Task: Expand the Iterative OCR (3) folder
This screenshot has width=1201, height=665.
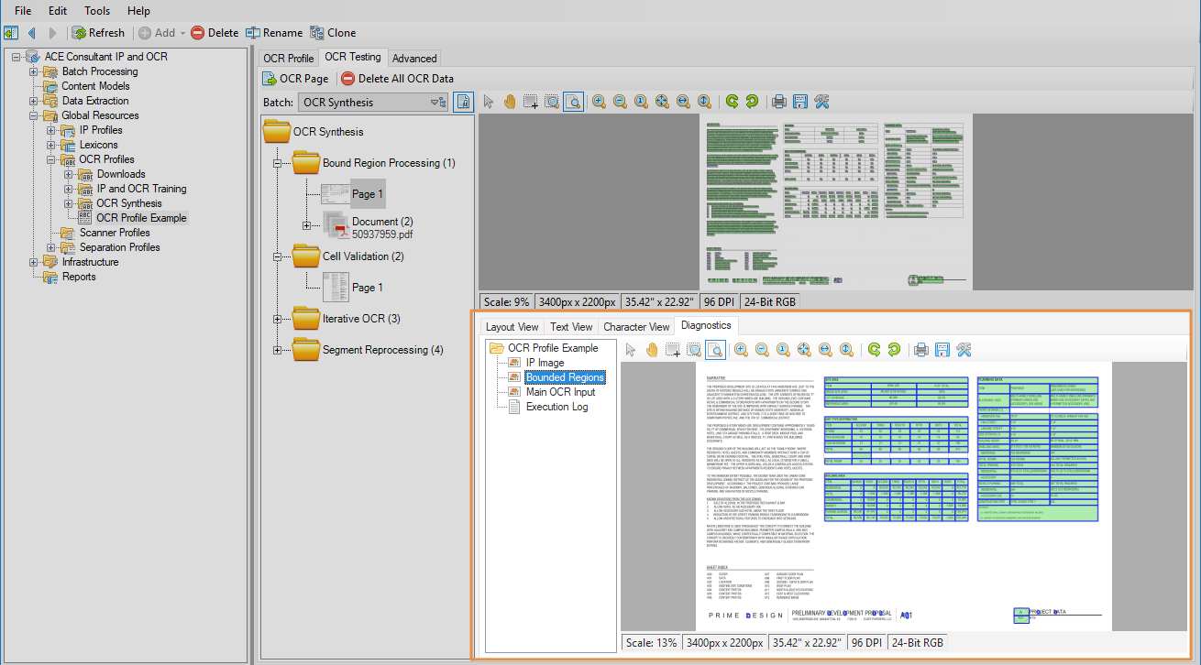Action: pyautogui.click(x=278, y=319)
